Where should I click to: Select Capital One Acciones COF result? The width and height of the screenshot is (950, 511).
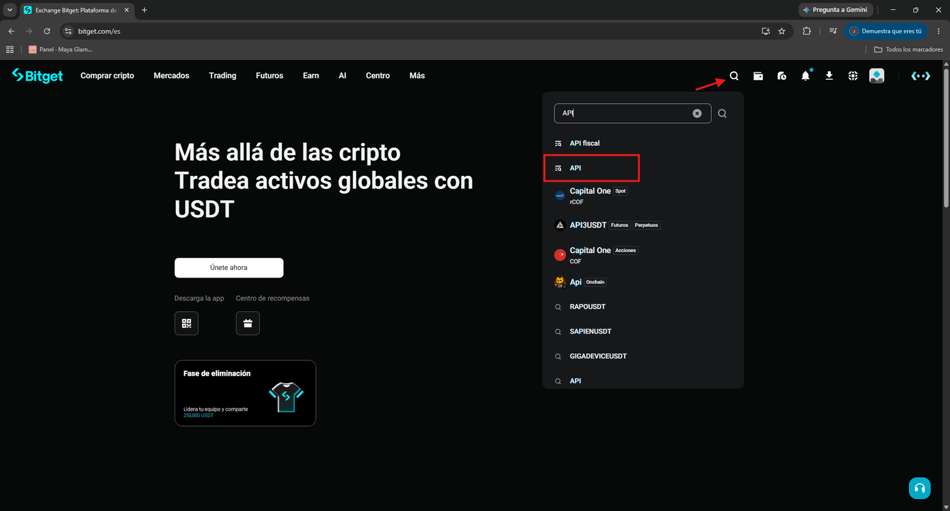pos(643,255)
